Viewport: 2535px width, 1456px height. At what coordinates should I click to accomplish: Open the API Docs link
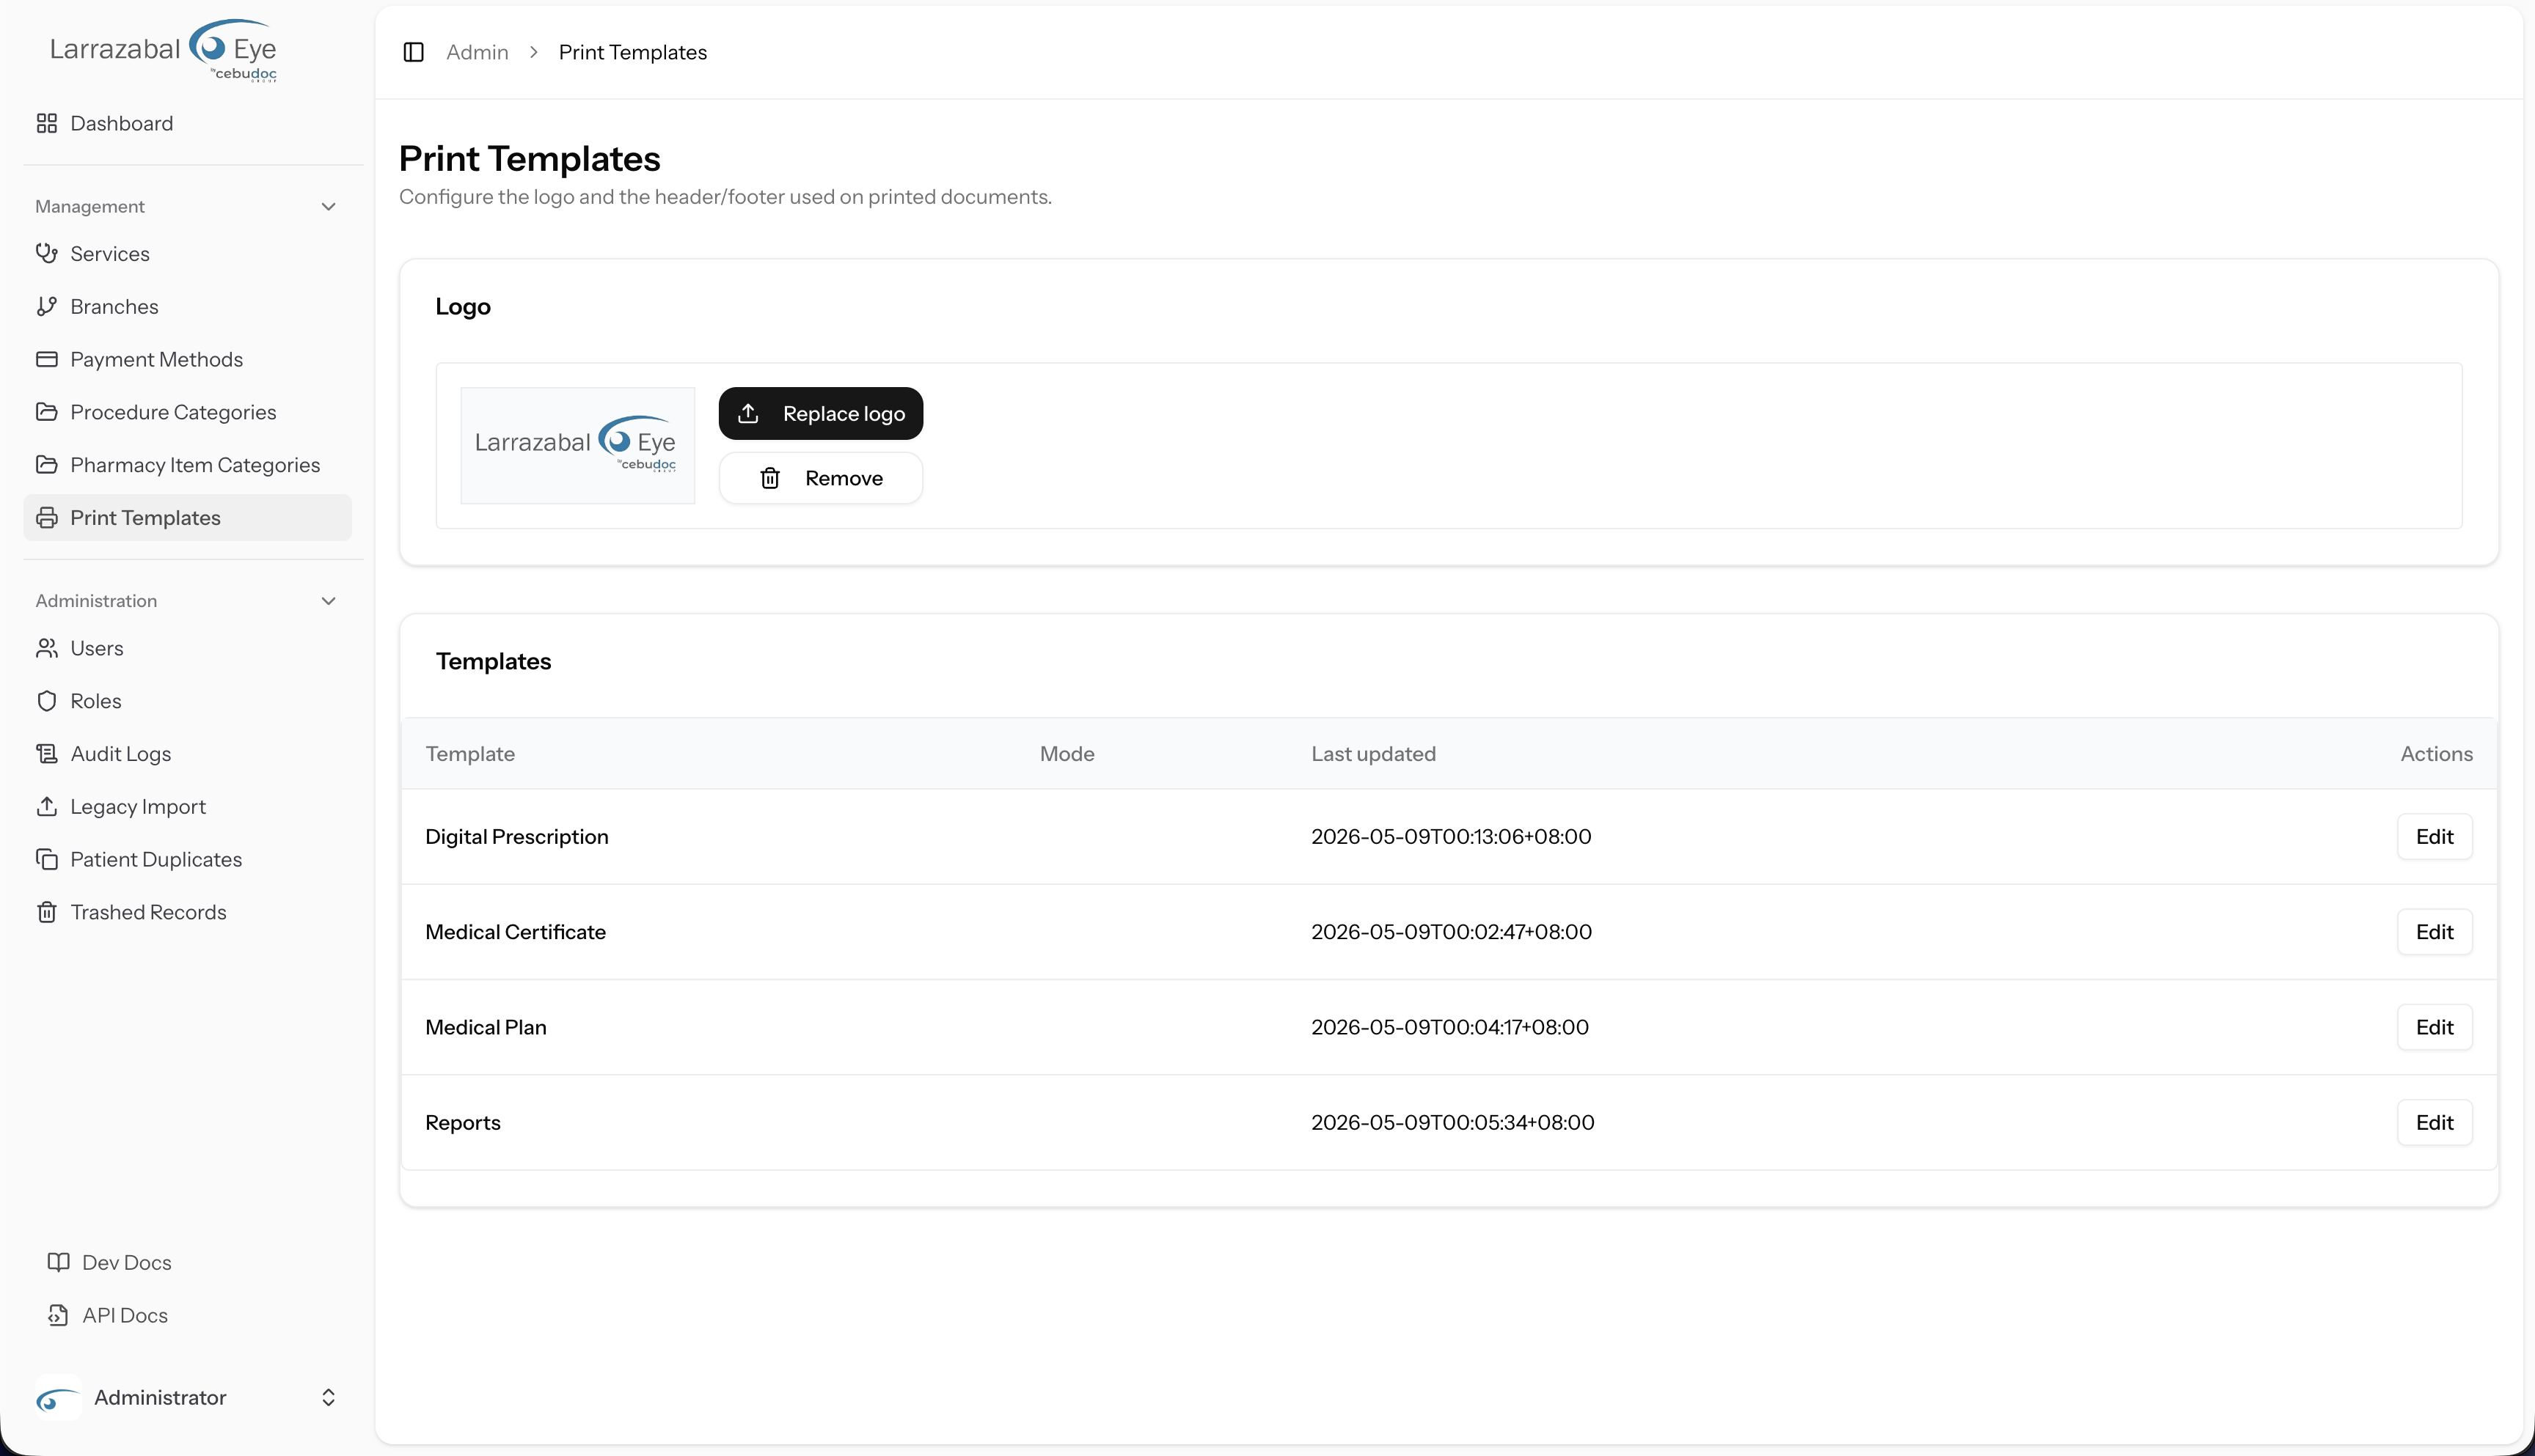pyautogui.click(x=188, y=1315)
